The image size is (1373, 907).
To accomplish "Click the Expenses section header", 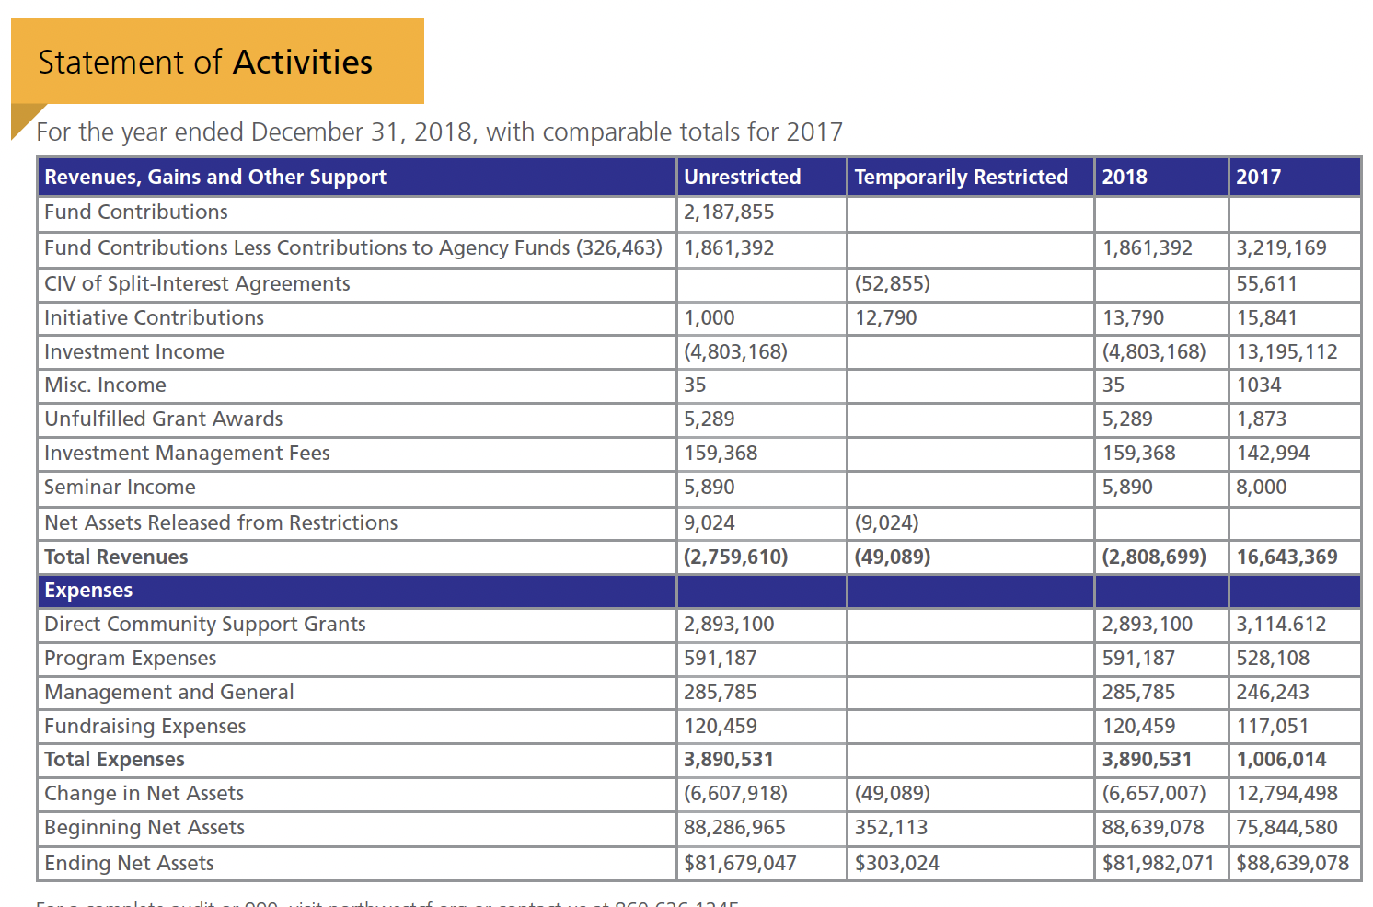I will coord(88,591).
